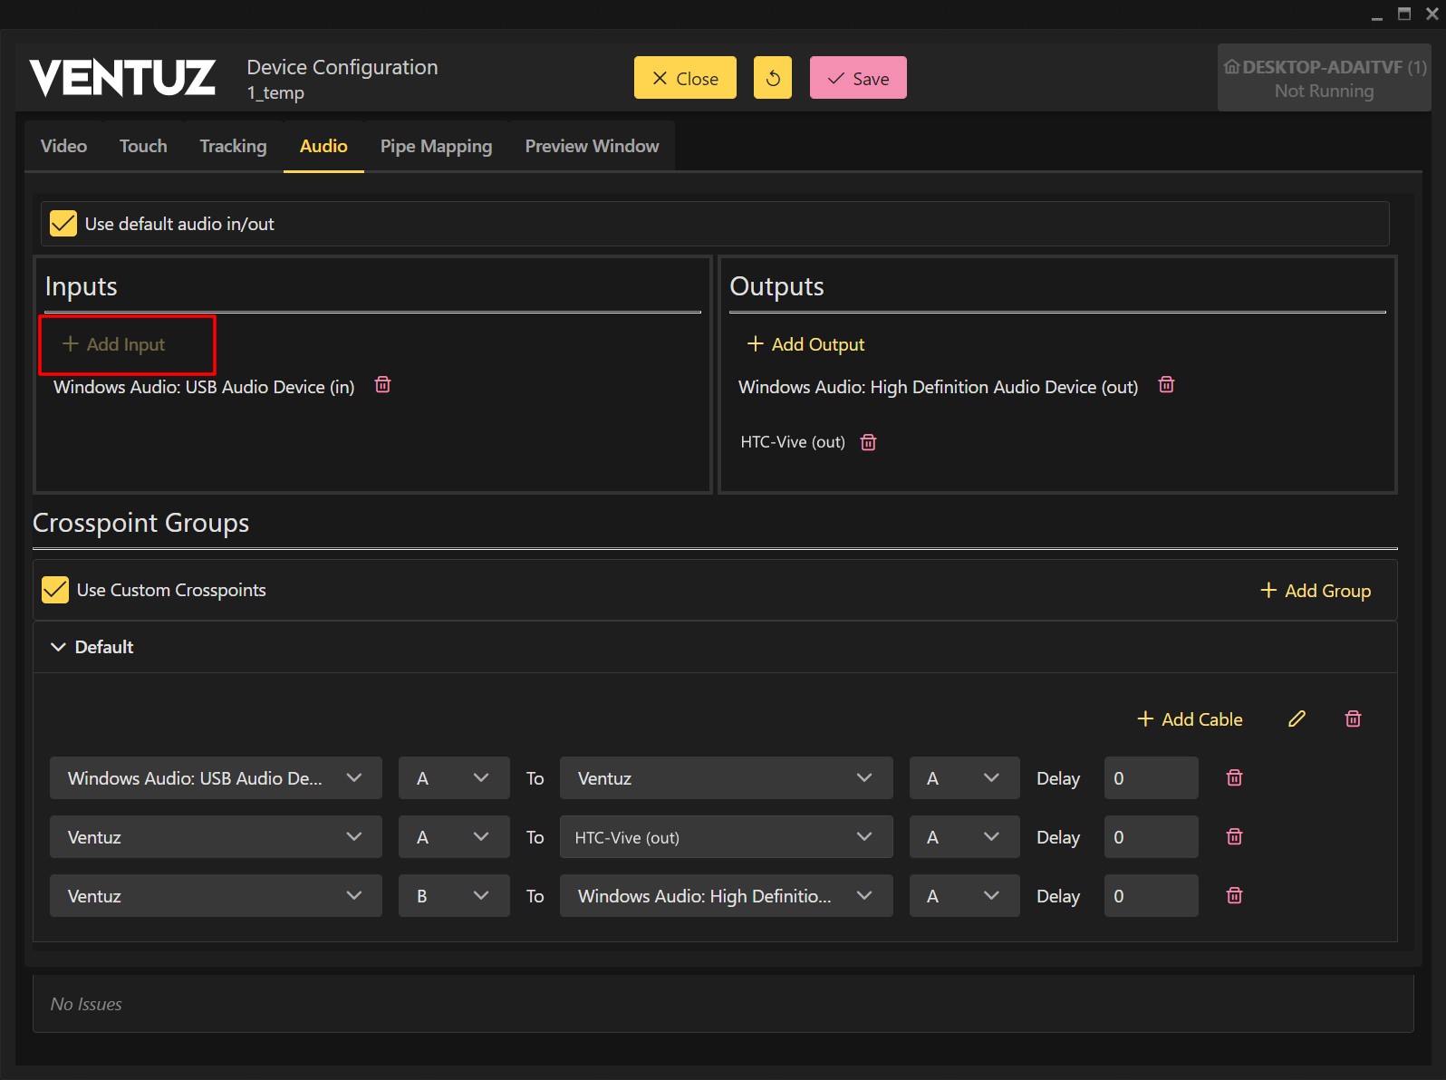Viewport: 1446px width, 1080px height.
Task: Open the HTC-Vive (out) destination dropdown
Action: [726, 837]
